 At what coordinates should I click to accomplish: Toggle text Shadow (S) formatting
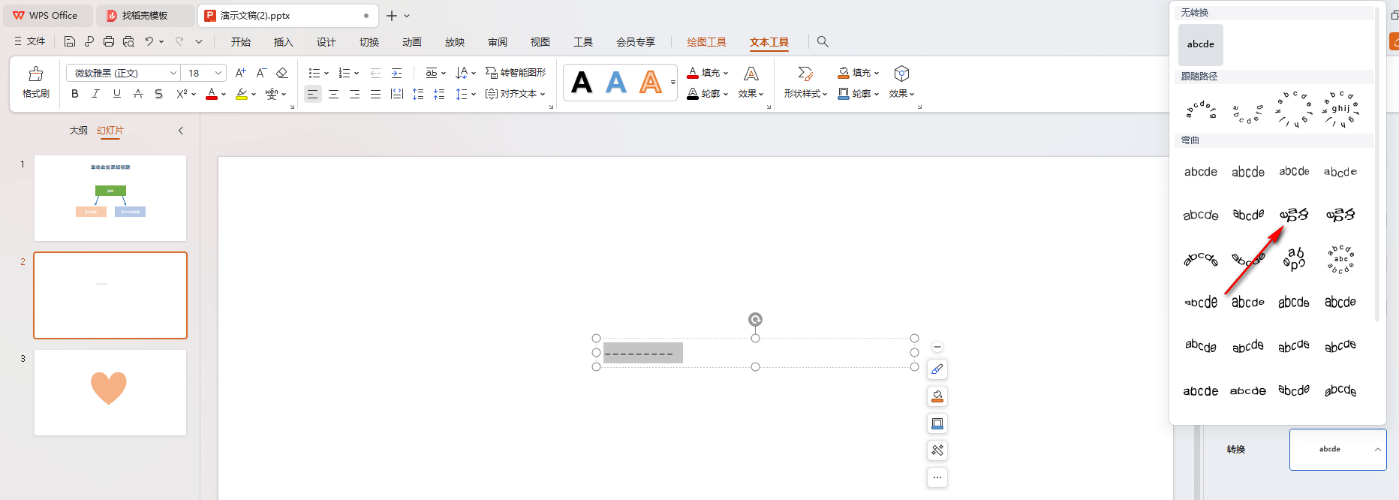click(158, 94)
